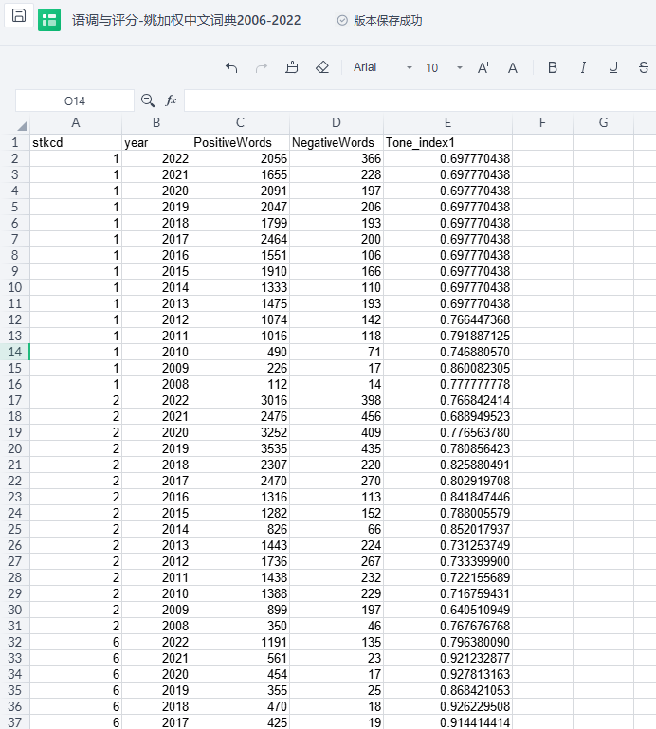The image size is (656, 729).
Task: Click the zoom icon beside the name box
Action: (x=148, y=100)
